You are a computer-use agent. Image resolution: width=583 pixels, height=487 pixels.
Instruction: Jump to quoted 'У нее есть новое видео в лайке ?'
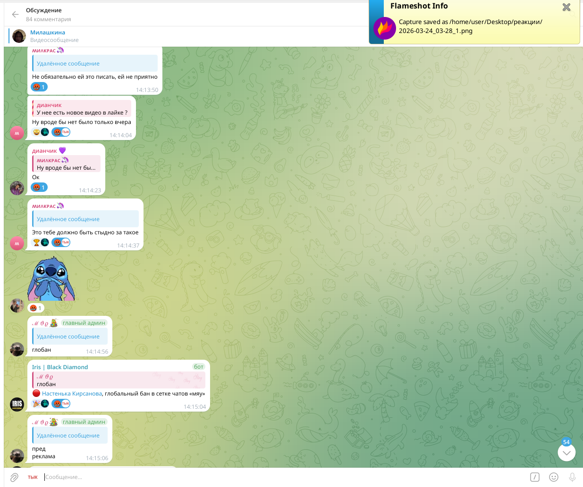coord(82,108)
